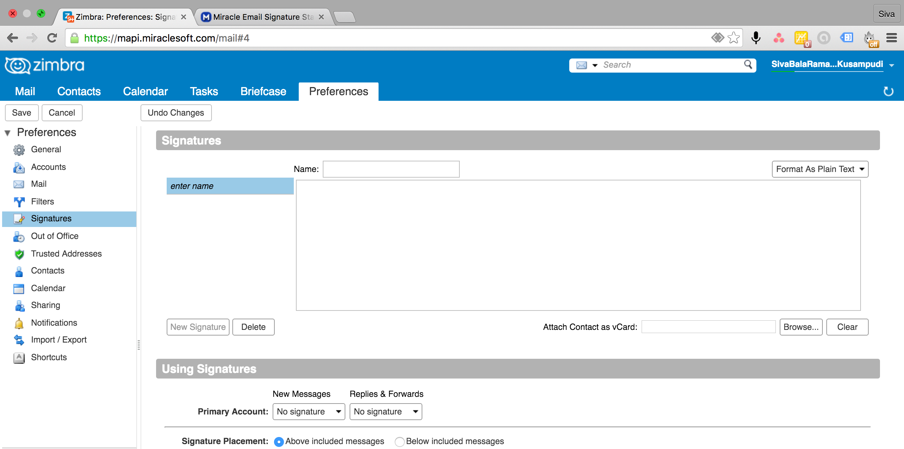
Task: Click the Notifications bell icon
Action: coord(19,323)
